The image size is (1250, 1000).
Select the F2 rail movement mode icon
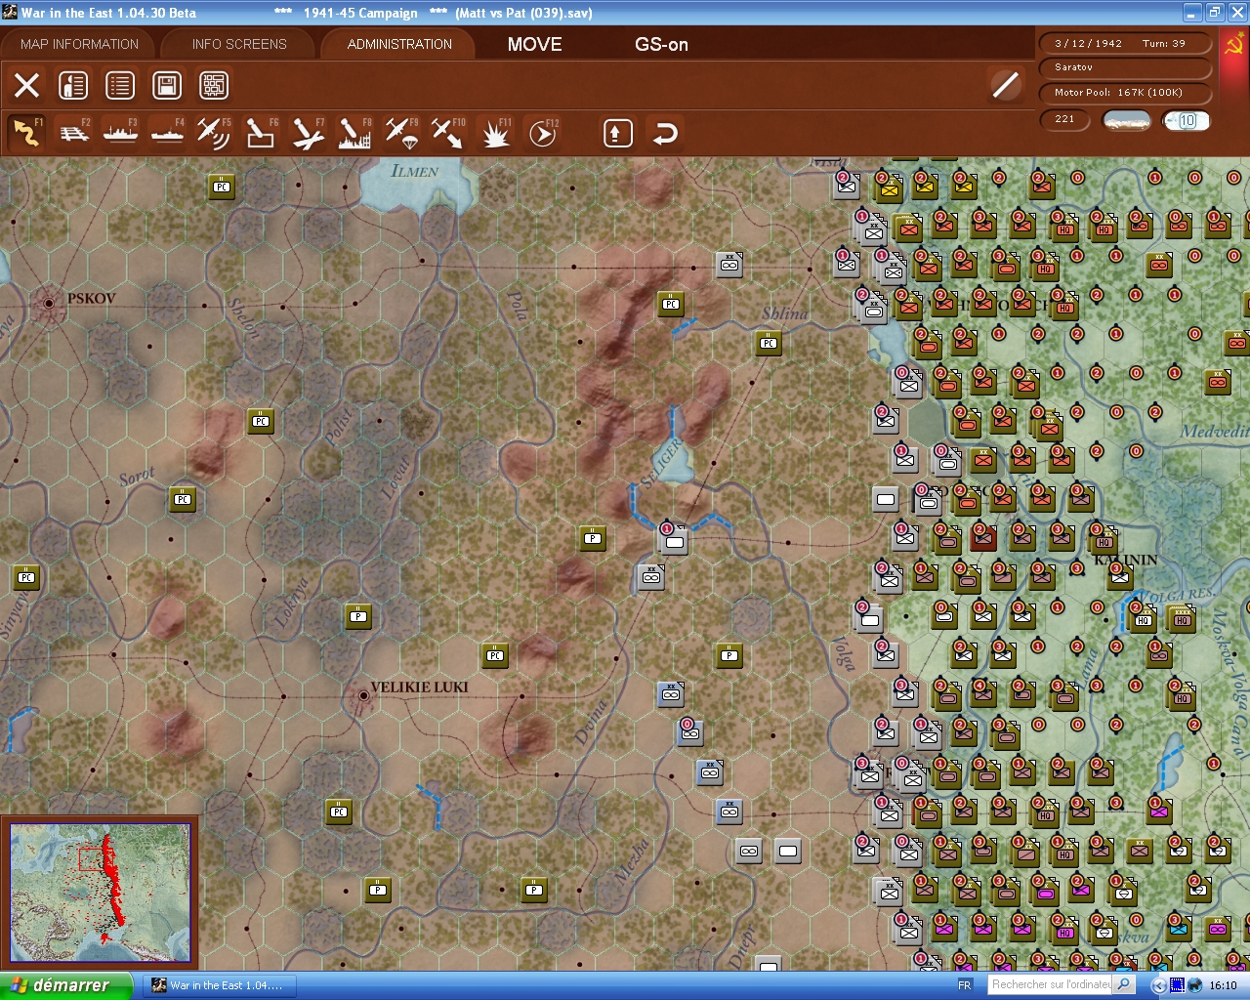pyautogui.click(x=74, y=133)
